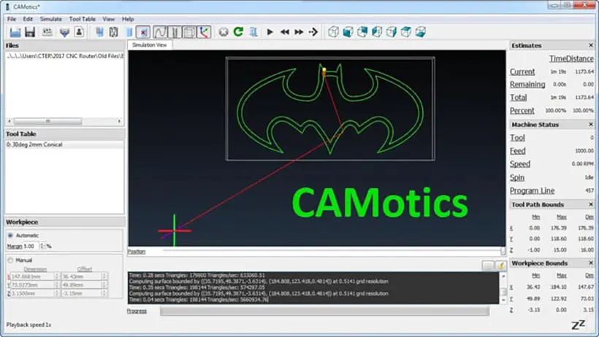Open the Tool Table menu

82,19
